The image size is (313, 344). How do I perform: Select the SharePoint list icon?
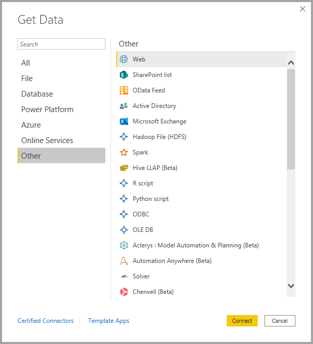tap(124, 75)
